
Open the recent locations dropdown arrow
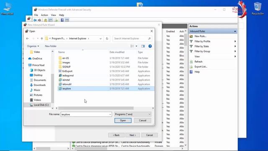[38, 39]
